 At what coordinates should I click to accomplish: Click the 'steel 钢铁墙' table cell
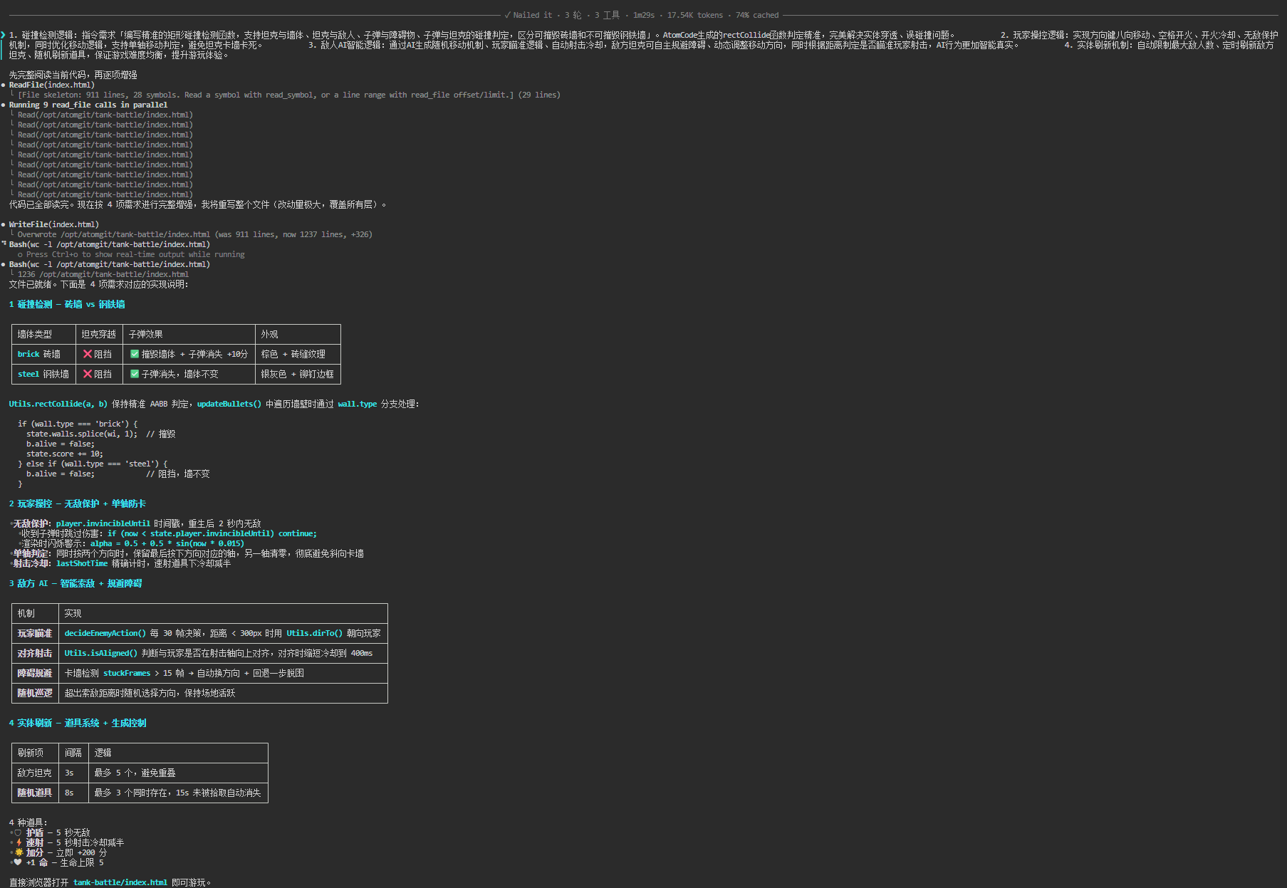[x=43, y=374]
